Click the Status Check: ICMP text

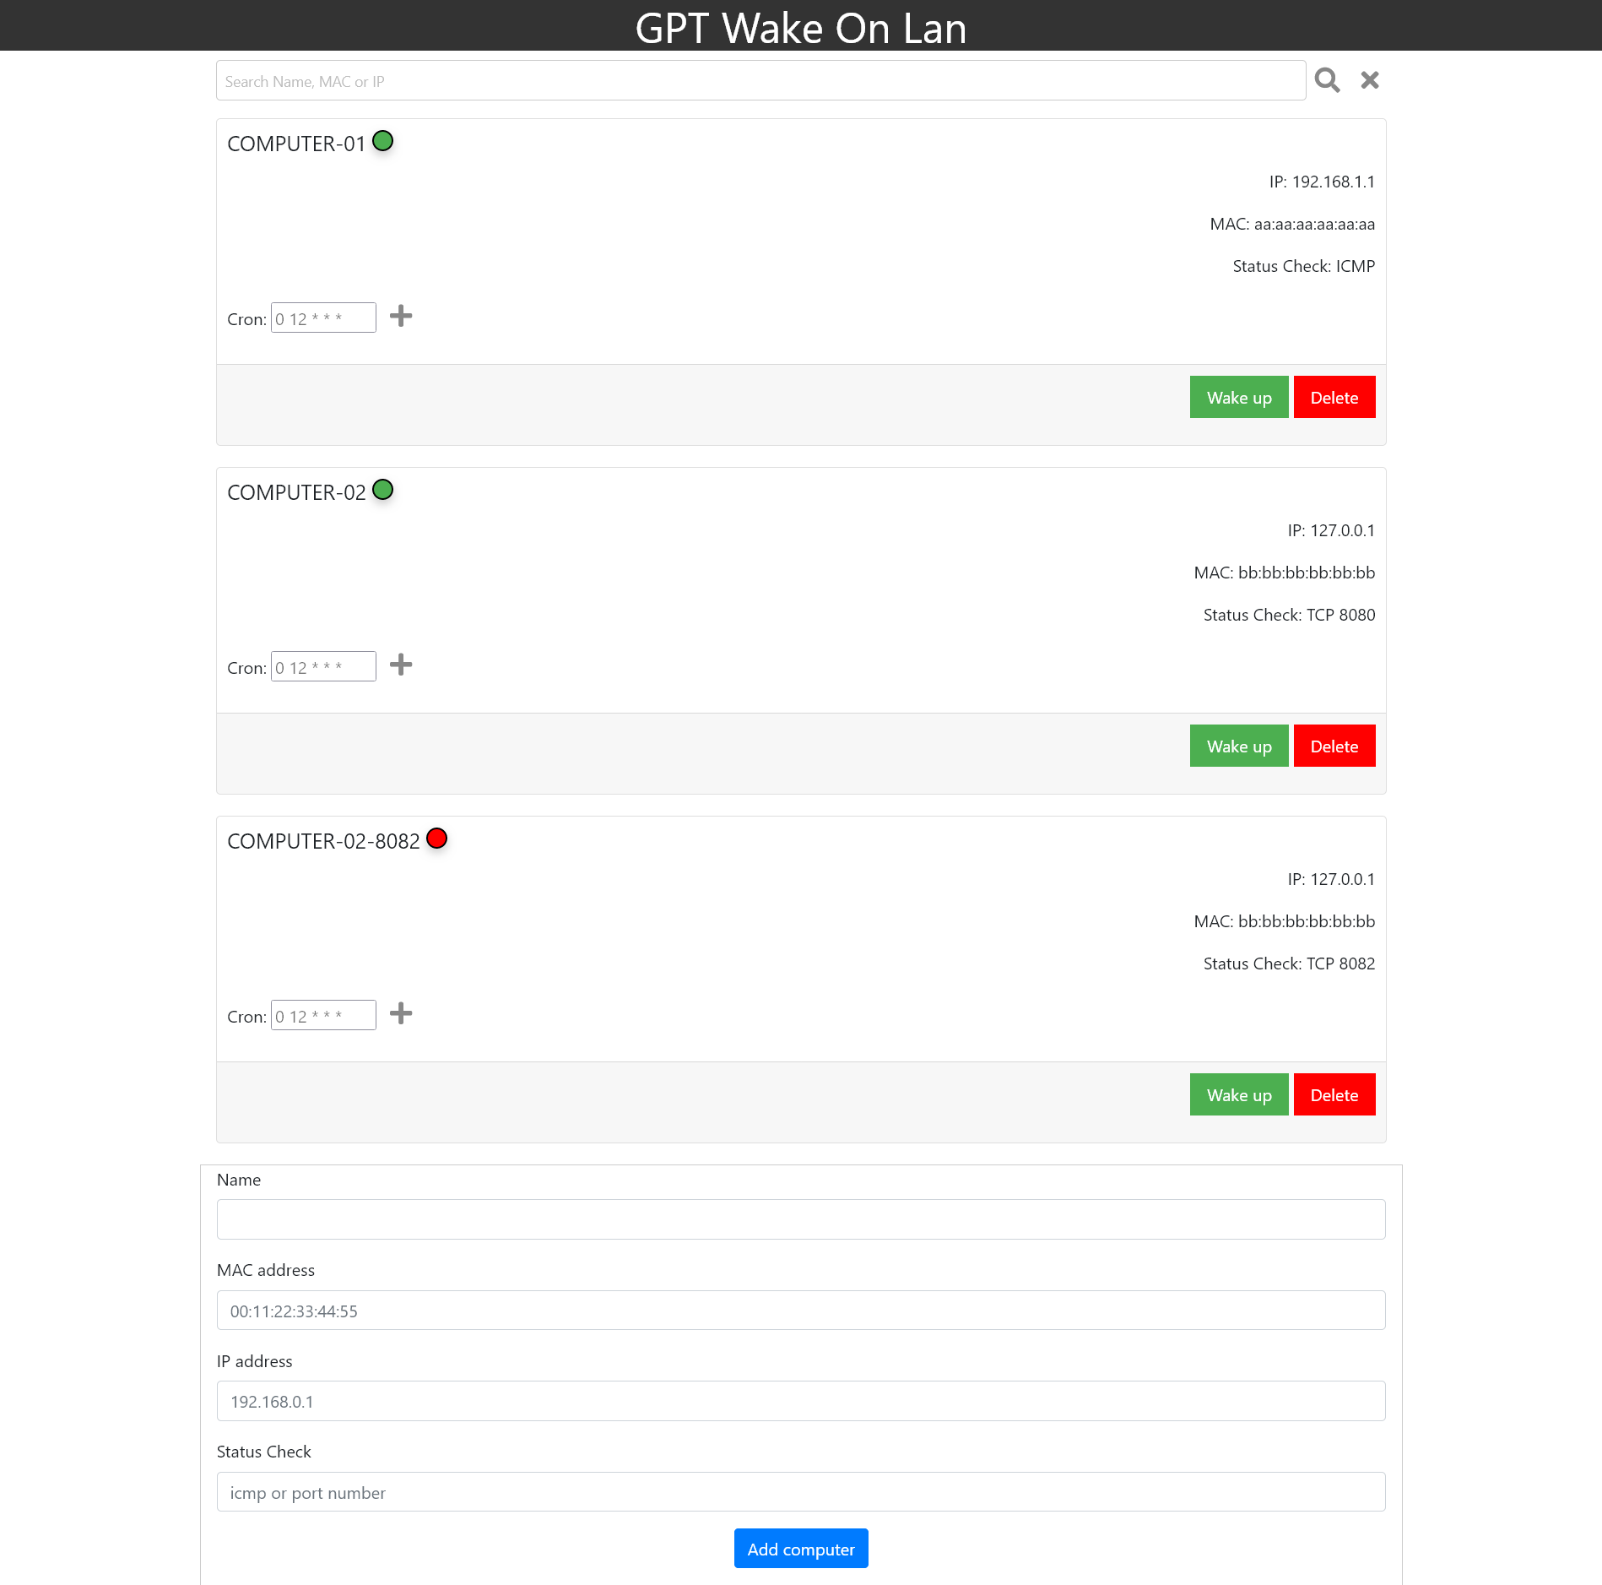1304,266
